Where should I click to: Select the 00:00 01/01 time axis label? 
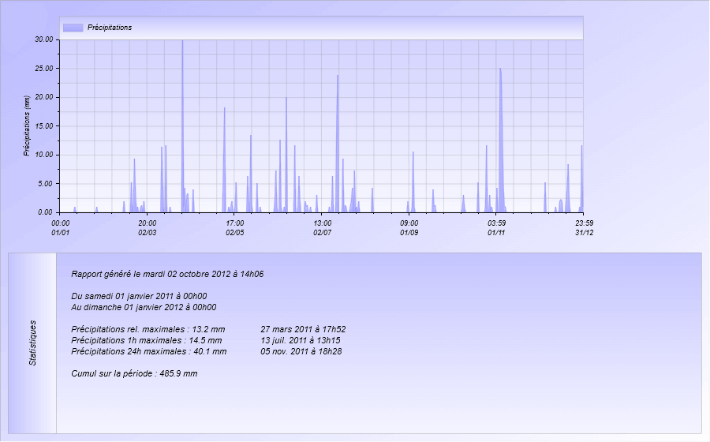point(61,228)
